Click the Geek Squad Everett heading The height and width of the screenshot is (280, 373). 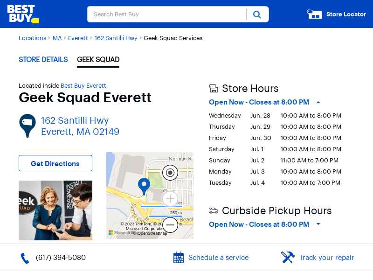[x=85, y=98]
